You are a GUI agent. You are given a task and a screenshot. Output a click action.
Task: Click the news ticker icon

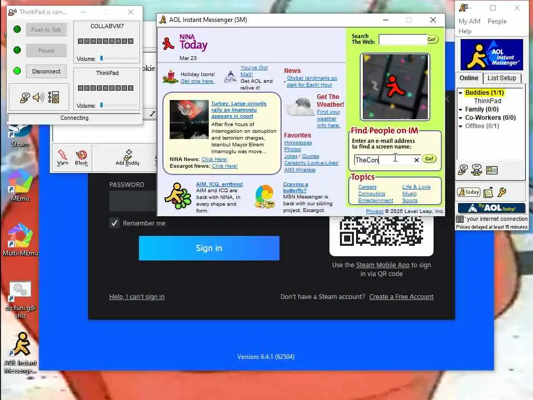point(460,219)
